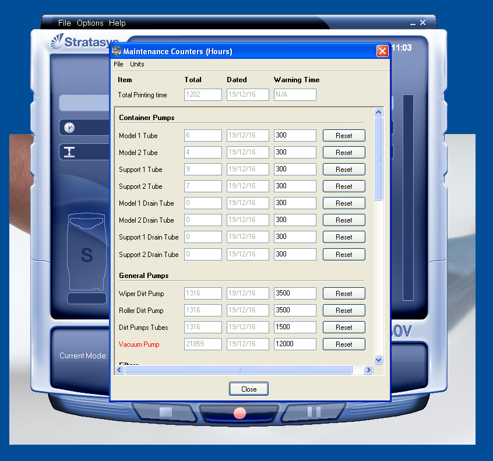Screen dimensions: 493x461
Task: Reset the Wiper Dirt Pump counter
Action: coord(344,293)
